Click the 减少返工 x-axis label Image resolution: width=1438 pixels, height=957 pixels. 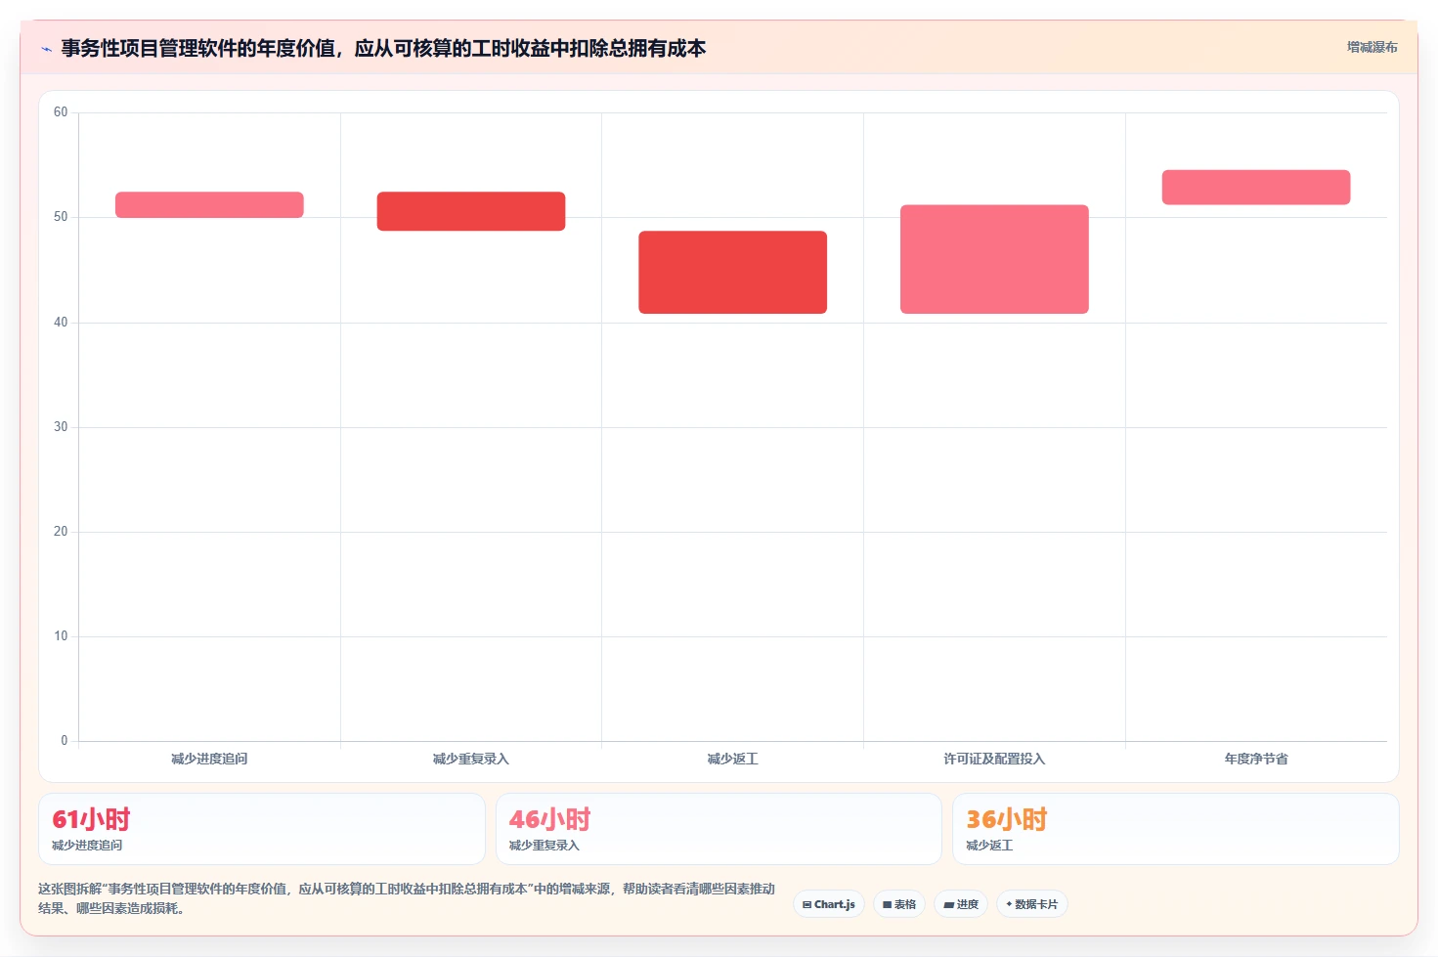click(733, 759)
